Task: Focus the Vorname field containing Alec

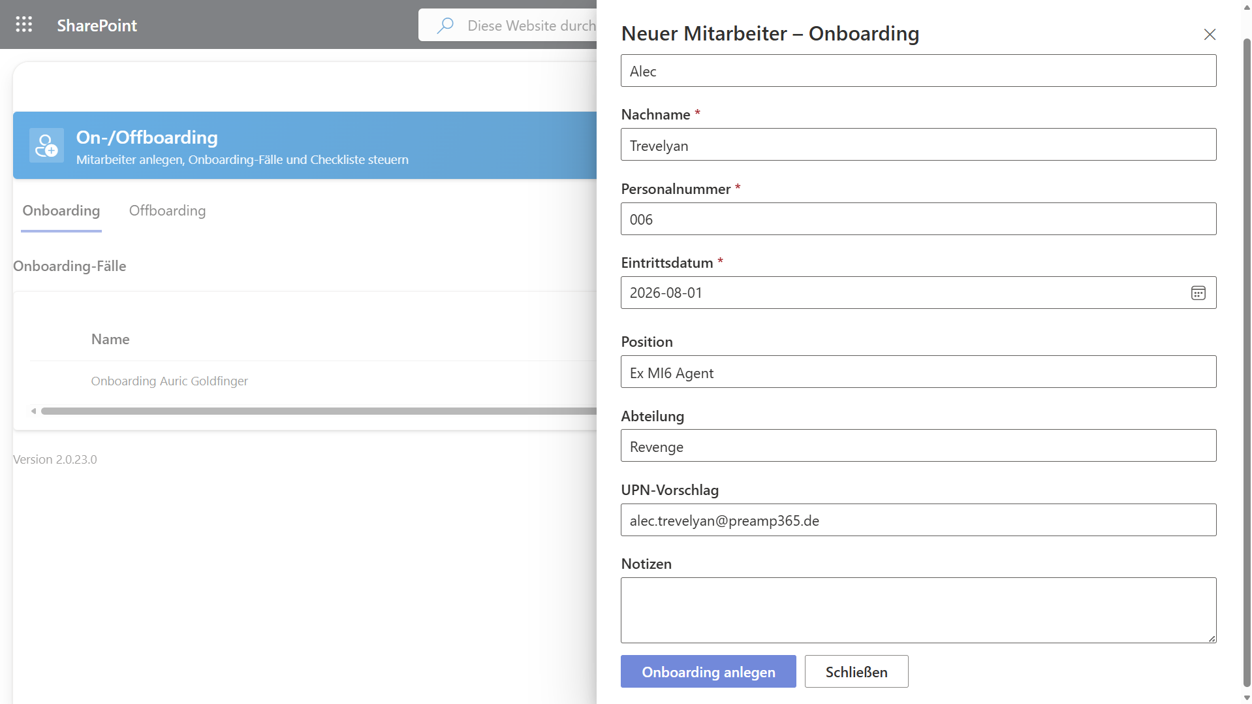Action: (x=918, y=71)
